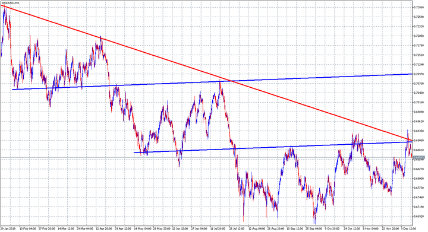
Task: Click the 0.66920 level on price scale
Action: click(x=418, y=217)
